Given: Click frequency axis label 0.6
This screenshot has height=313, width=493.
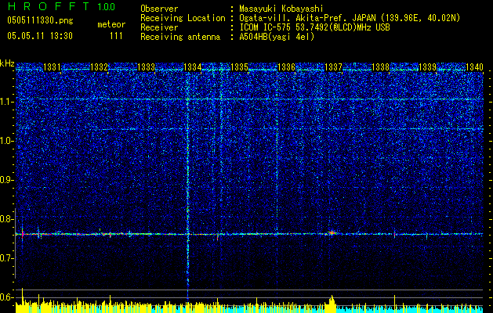Looking at the screenshot, I should (x=6, y=297).
